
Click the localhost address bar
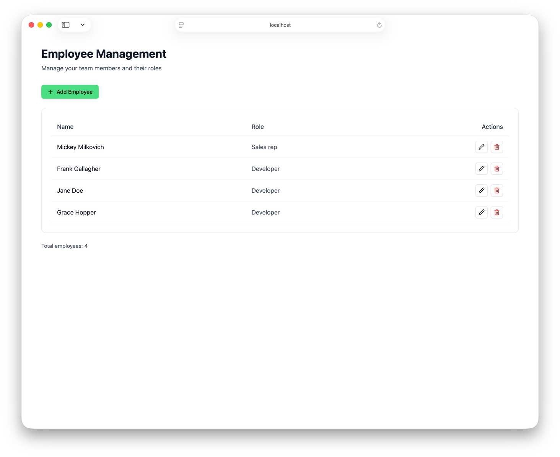point(280,25)
